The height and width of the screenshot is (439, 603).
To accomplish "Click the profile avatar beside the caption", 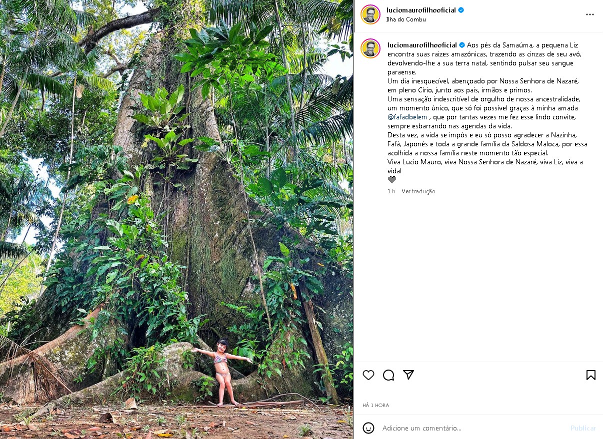I will pyautogui.click(x=370, y=48).
